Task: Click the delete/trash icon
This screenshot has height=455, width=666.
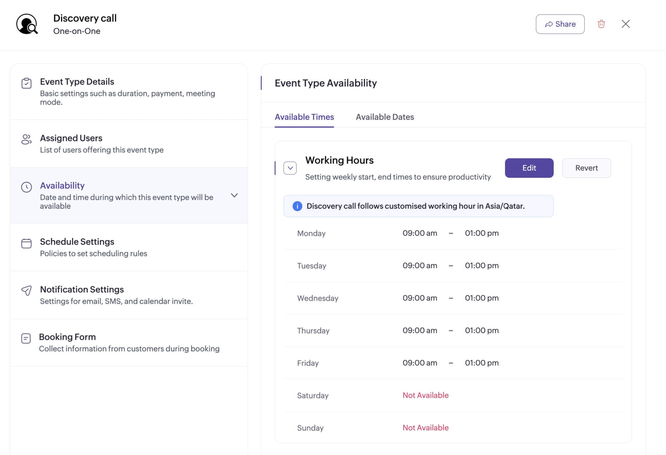Action: coord(602,23)
